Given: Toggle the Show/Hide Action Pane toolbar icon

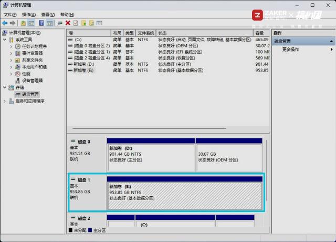Looking at the screenshot, I should pyautogui.click(x=50, y=23).
